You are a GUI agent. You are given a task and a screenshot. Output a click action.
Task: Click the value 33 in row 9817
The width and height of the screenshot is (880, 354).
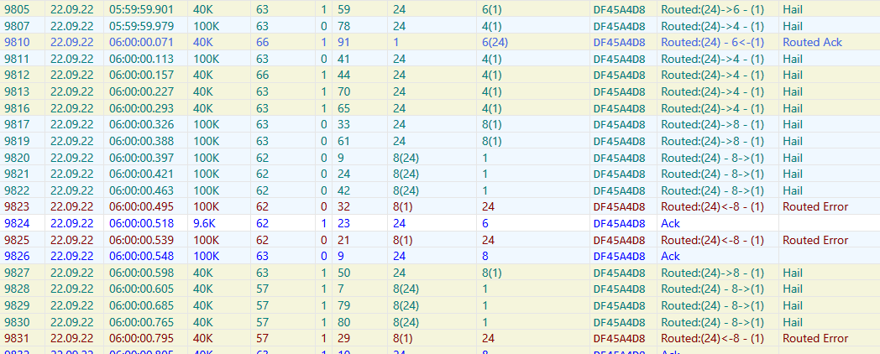[344, 124]
